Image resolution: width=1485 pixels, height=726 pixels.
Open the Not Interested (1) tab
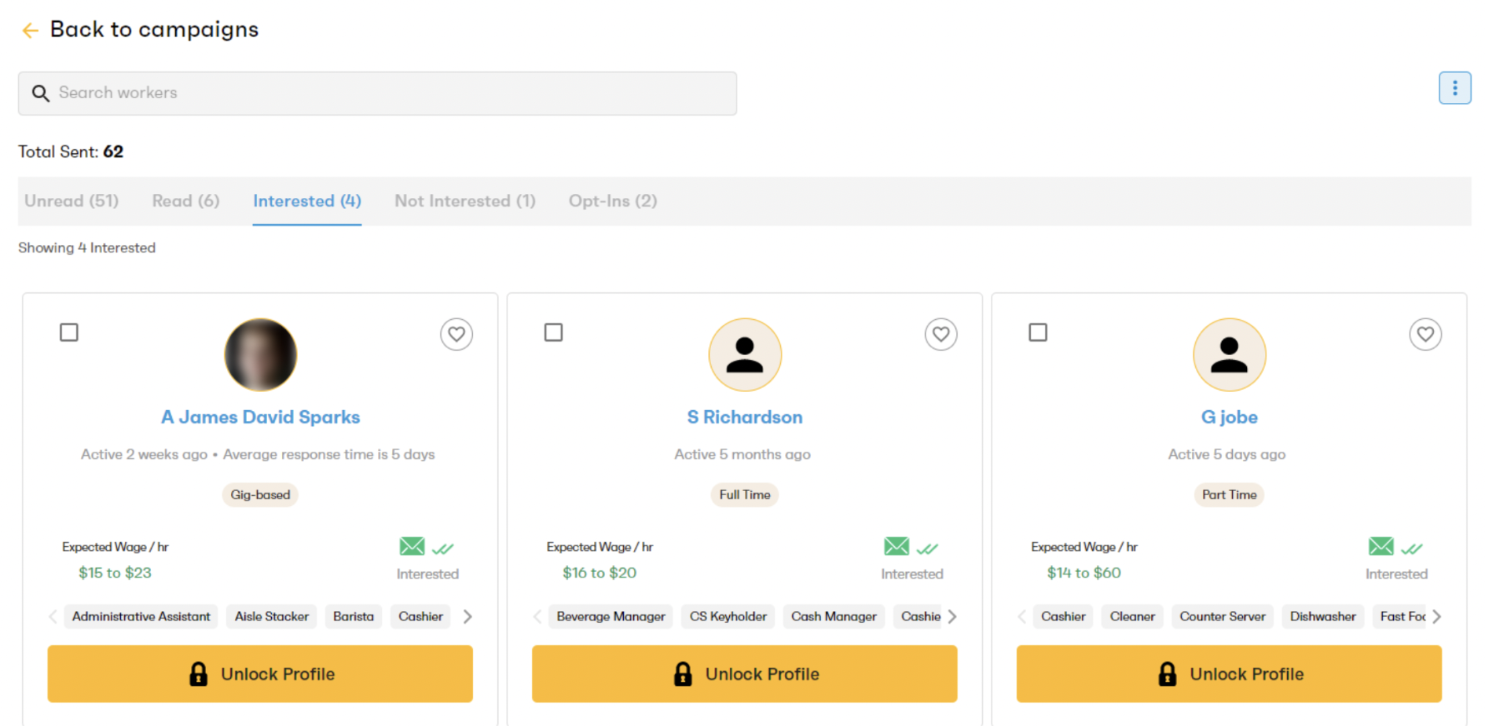[x=465, y=201]
